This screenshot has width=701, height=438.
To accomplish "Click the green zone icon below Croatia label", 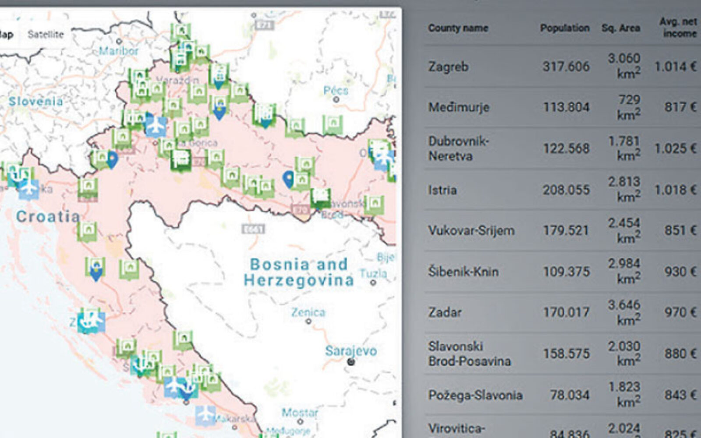I will 87,230.
